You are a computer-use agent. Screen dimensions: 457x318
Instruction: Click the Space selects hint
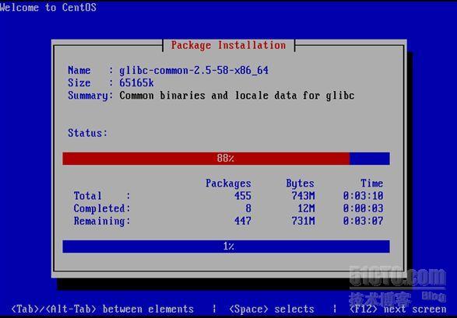272,309
